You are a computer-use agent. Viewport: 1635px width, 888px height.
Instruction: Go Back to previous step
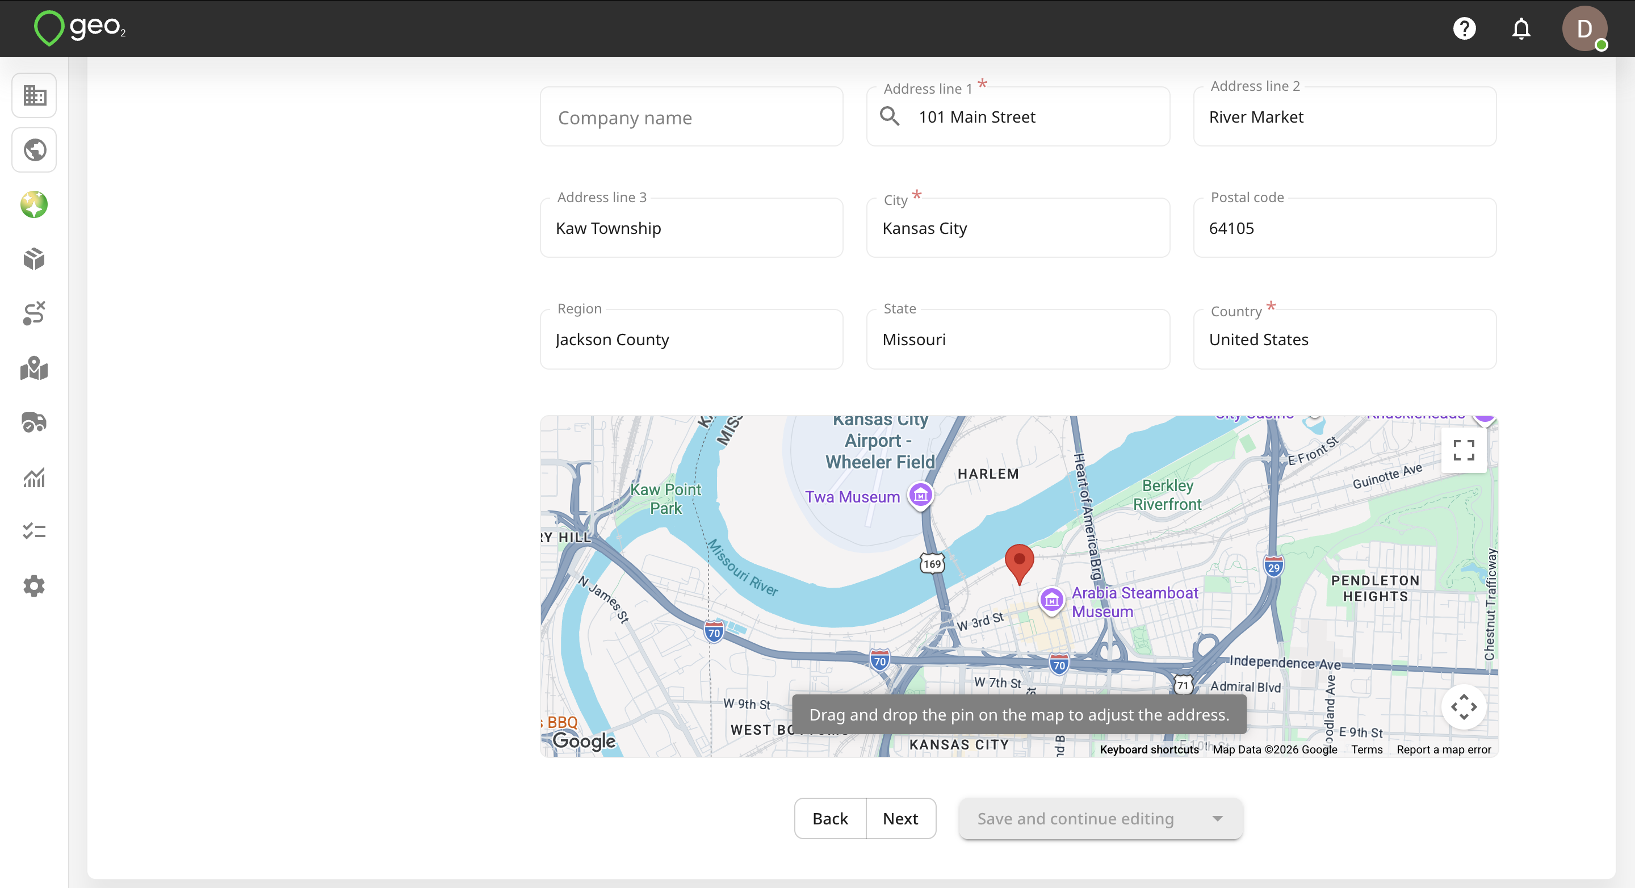(829, 818)
